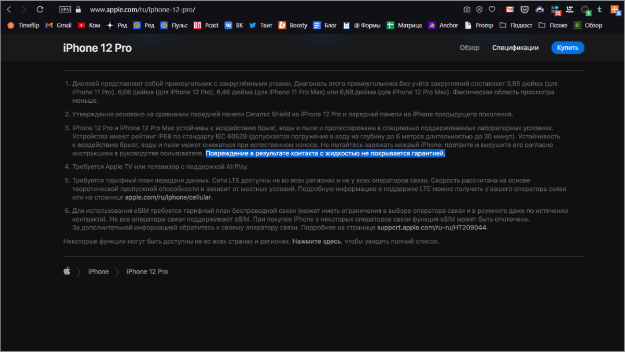
Task: Click the padlock site security icon
Action: 79,9
